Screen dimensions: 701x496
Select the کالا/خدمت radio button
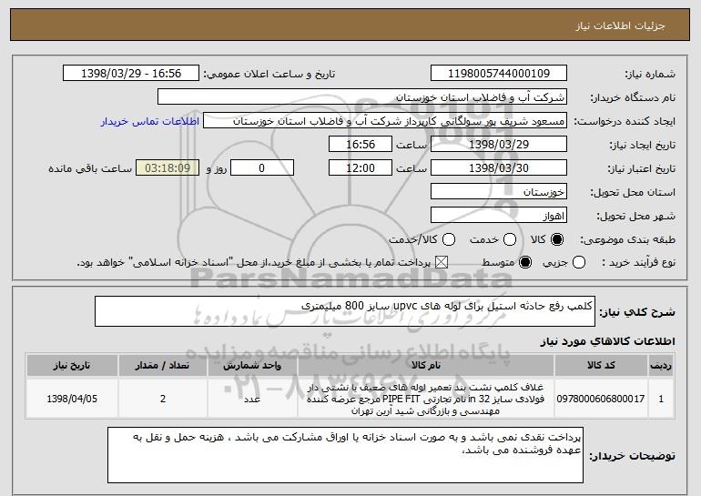coord(449,239)
